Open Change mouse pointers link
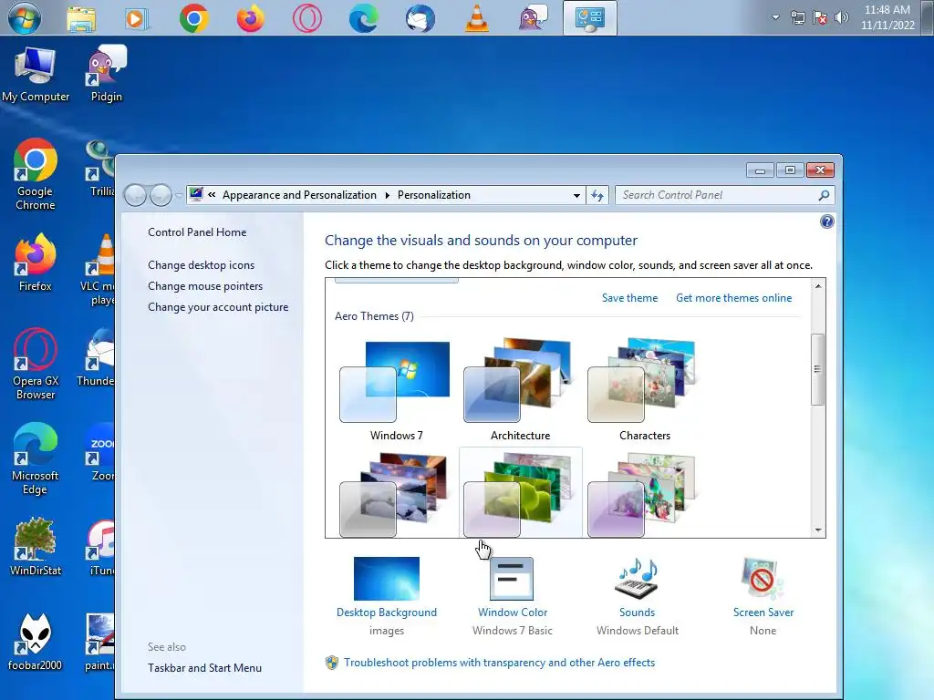The height and width of the screenshot is (700, 934). click(x=205, y=285)
